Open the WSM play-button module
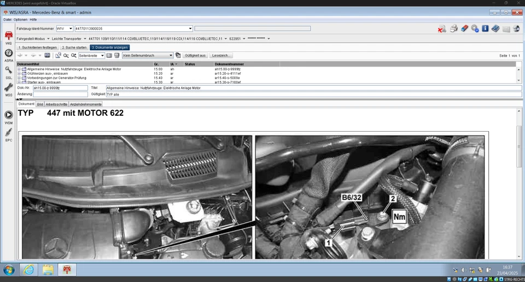 (x=8, y=117)
